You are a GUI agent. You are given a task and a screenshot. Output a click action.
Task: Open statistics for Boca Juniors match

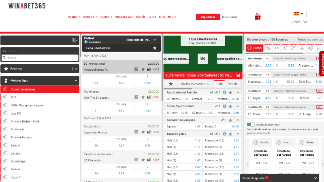pos(149,132)
